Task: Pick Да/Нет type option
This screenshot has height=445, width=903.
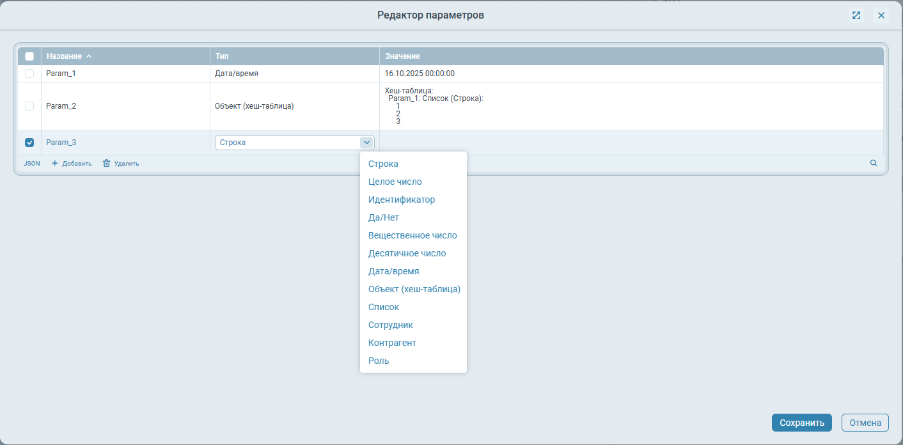Action: pyautogui.click(x=384, y=217)
